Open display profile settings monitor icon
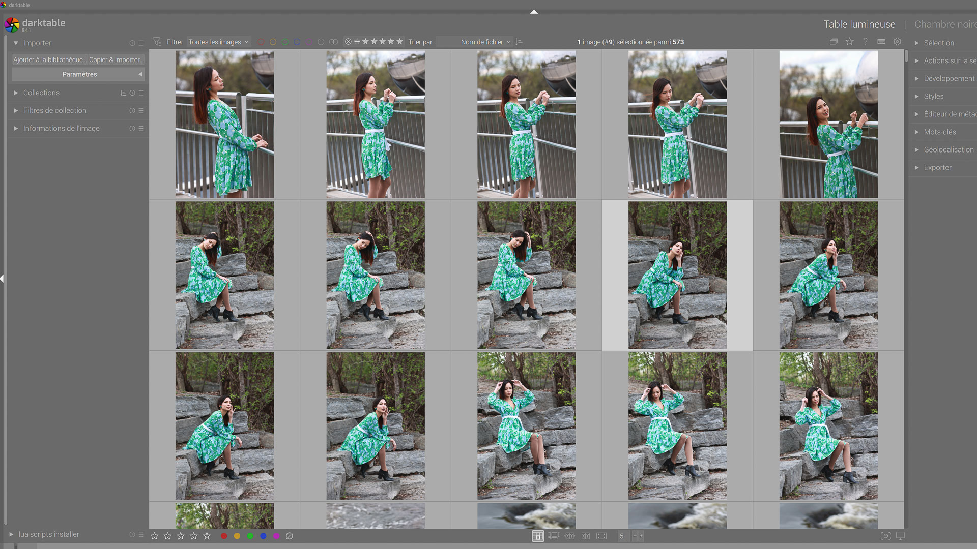 (x=900, y=536)
